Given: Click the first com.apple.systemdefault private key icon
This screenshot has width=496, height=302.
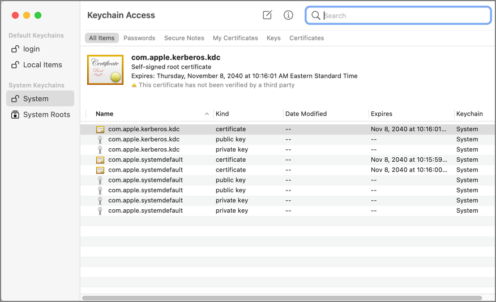Looking at the screenshot, I should (x=100, y=200).
